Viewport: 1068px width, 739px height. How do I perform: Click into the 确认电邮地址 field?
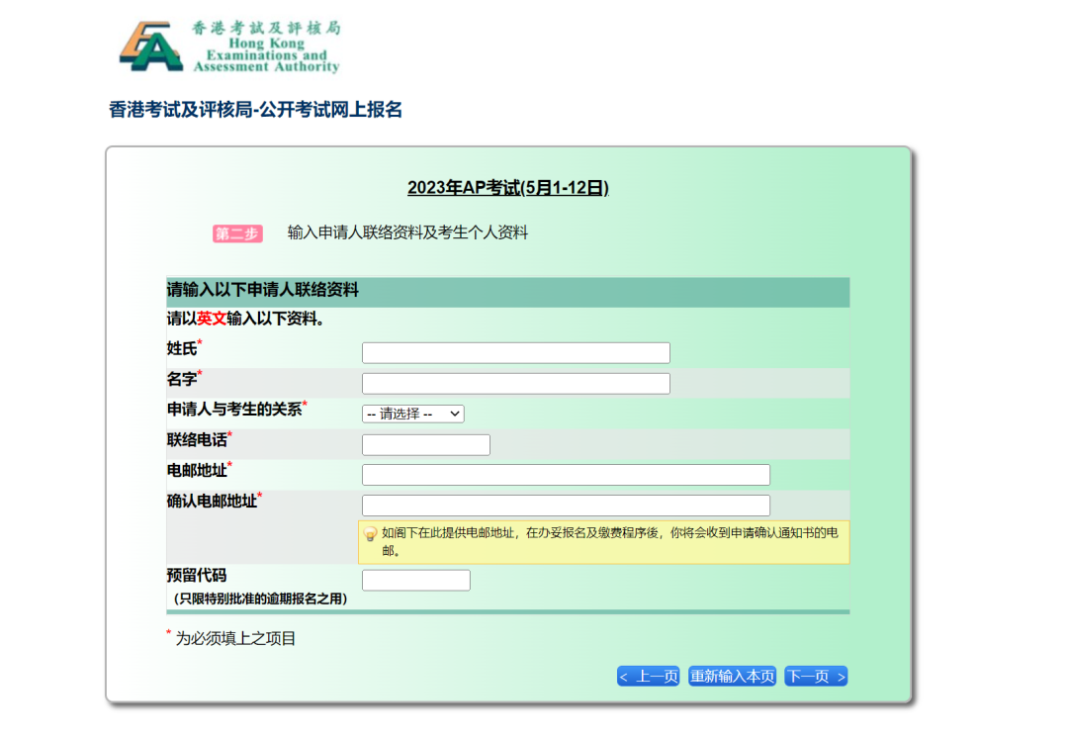[x=566, y=506]
